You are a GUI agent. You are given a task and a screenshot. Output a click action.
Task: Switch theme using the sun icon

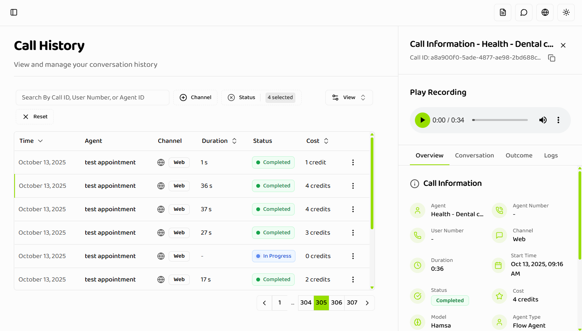(x=566, y=12)
